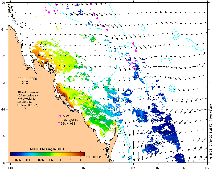This screenshot has height=170, width=213.
Task: Click the '29-Jan 06Z' drifter legend text
Action: point(68,124)
